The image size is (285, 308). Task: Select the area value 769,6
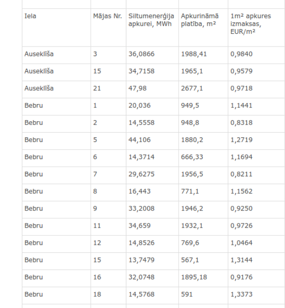pos(190,243)
